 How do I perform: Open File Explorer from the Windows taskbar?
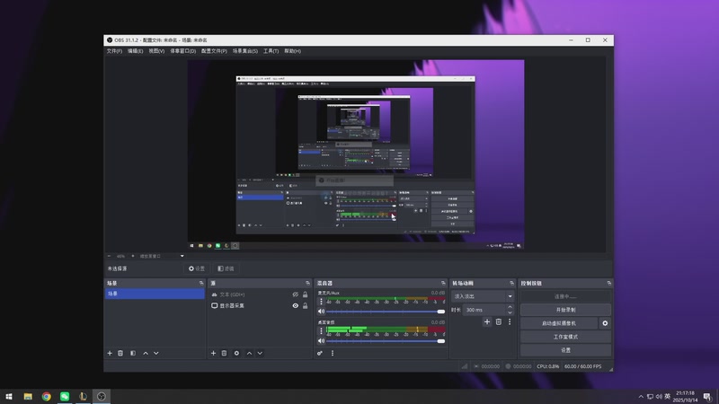point(28,397)
